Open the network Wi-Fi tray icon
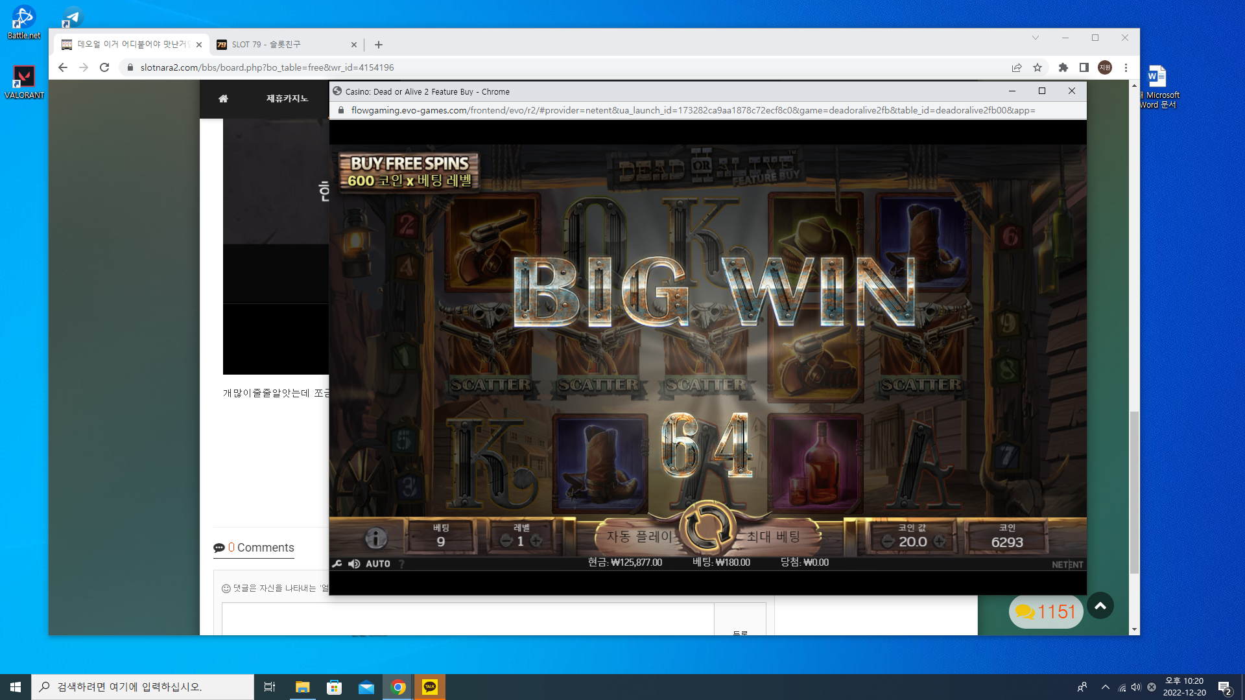Viewport: 1245px width, 700px height. (1122, 688)
